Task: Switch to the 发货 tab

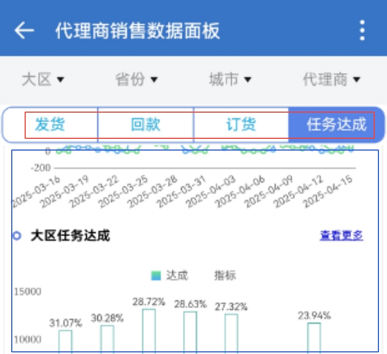Action: tap(50, 124)
